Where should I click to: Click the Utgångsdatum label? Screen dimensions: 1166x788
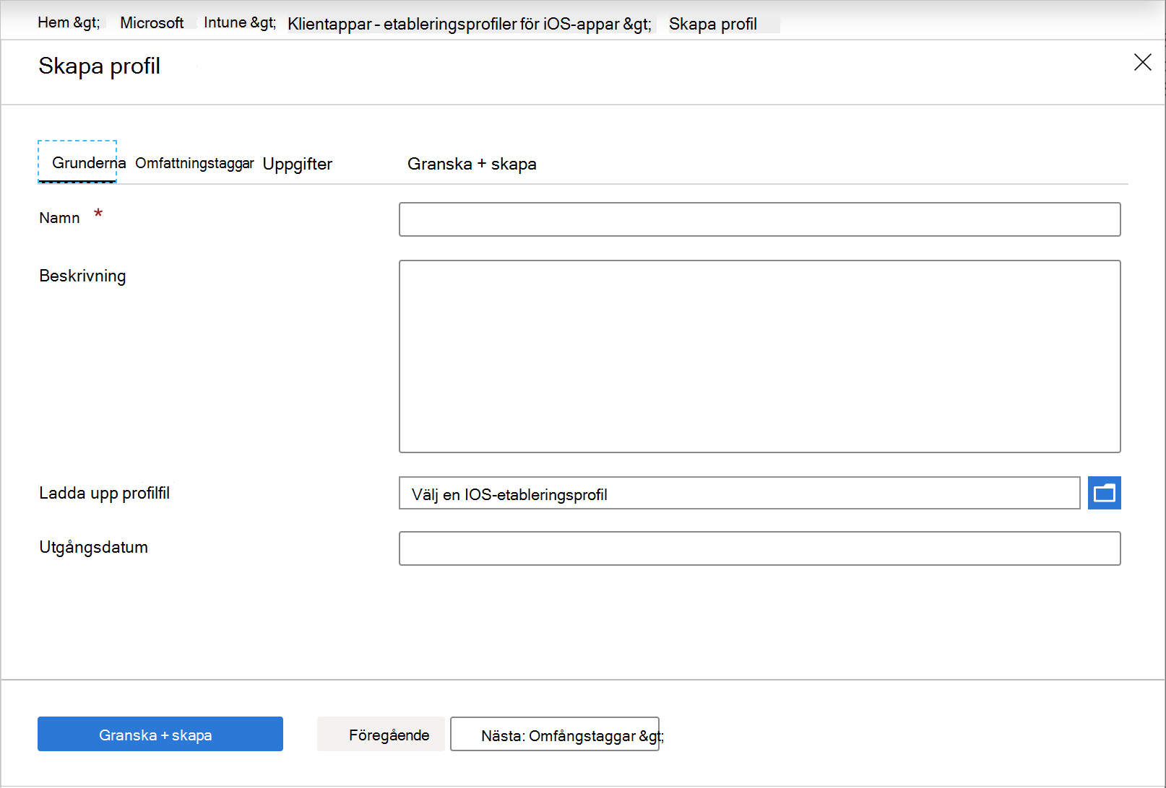point(93,547)
